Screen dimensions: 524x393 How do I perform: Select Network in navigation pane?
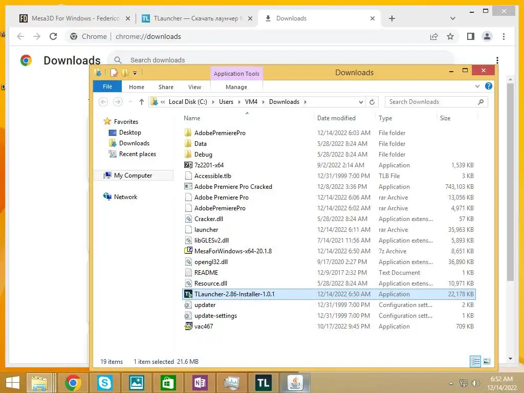click(x=125, y=197)
